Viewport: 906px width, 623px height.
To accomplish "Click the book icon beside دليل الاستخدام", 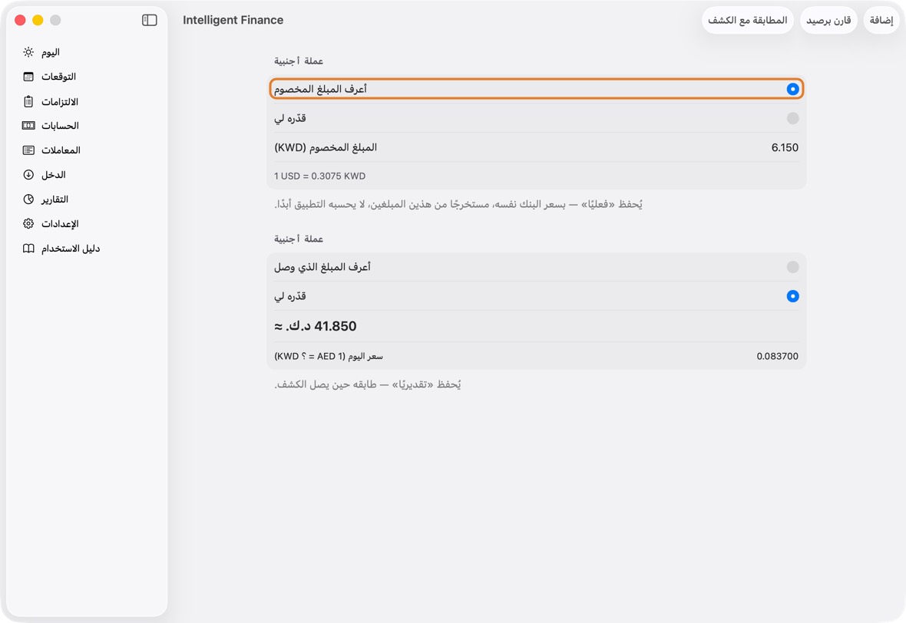I will 28,249.
